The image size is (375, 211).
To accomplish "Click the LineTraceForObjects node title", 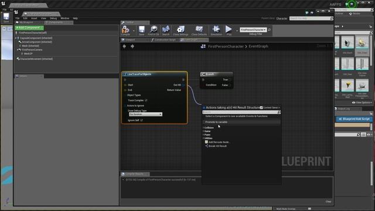I will (139, 74).
